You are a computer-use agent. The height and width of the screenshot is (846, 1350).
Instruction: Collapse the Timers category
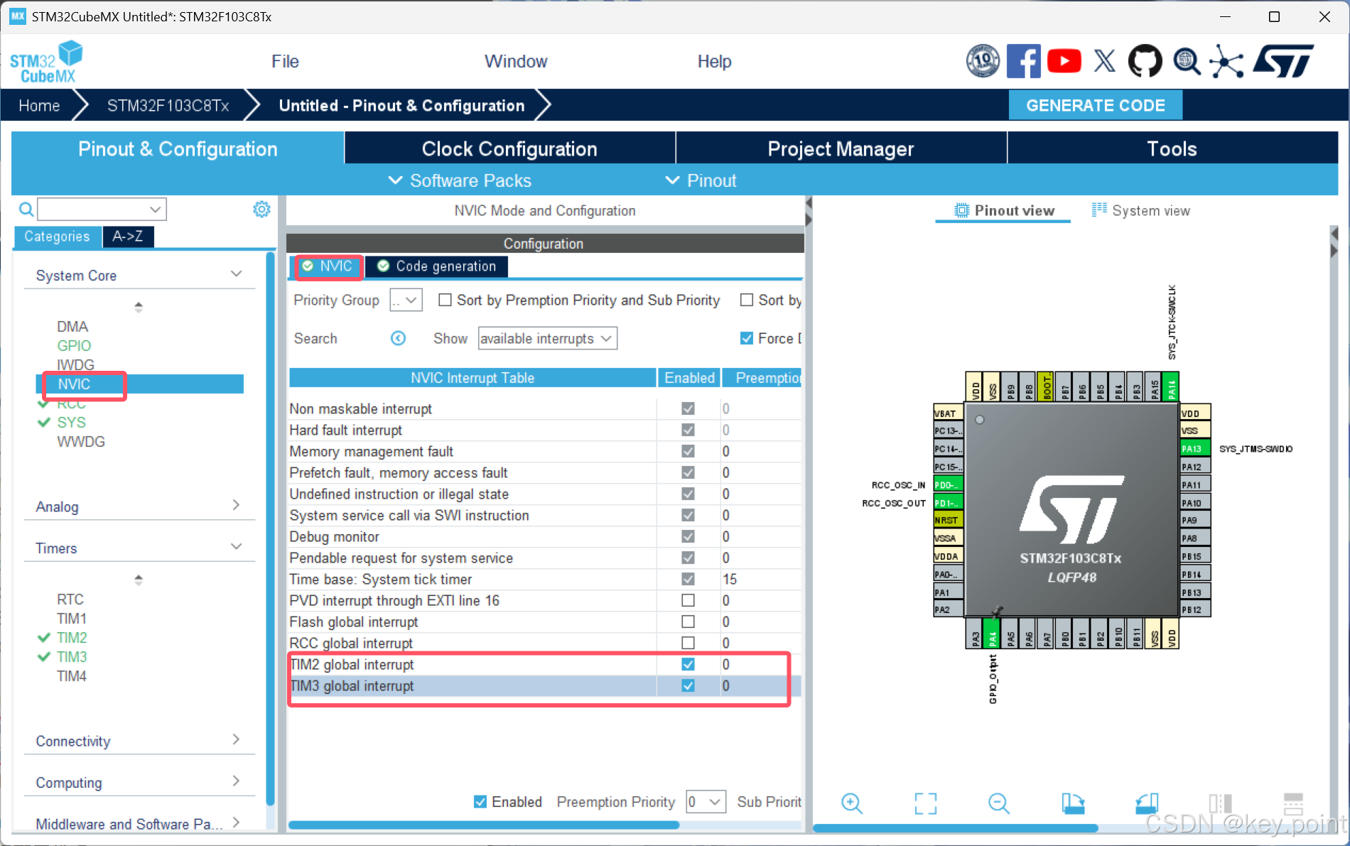click(x=237, y=547)
